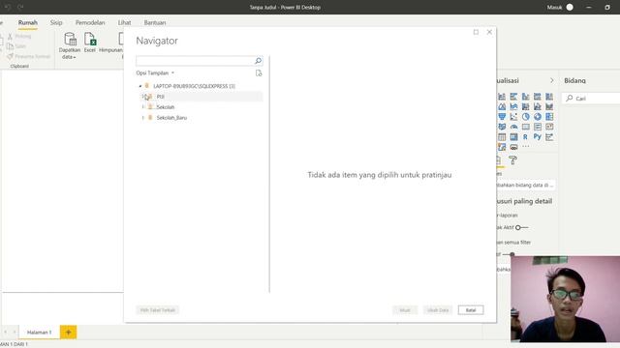
Task: Select the area chart visual
Action: (502, 106)
